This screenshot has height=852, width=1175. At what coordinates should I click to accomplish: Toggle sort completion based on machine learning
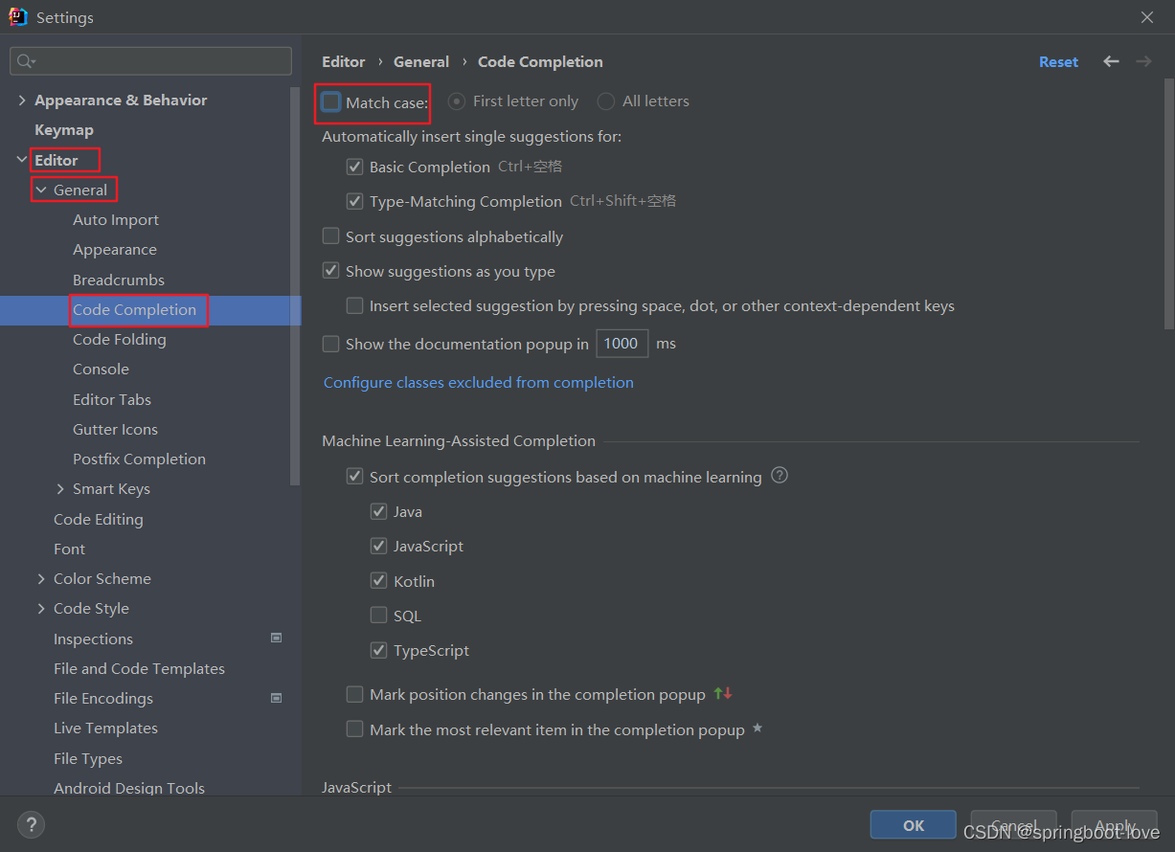(355, 477)
